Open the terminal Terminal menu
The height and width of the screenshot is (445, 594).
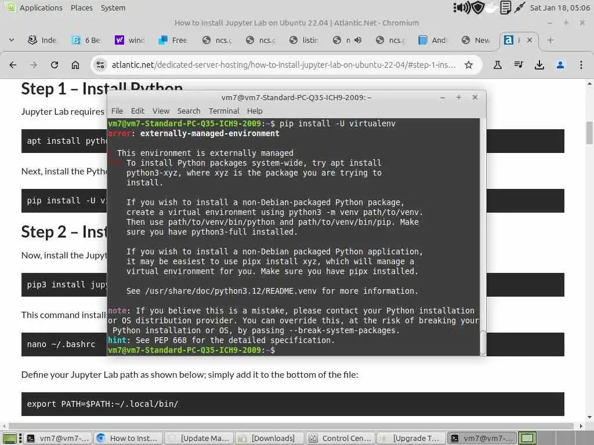coord(224,111)
